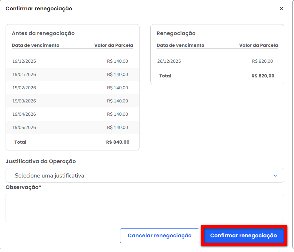The image size is (294, 252).
Task: Select the renegotiated 26/12/2025 due date
Action: (169, 61)
